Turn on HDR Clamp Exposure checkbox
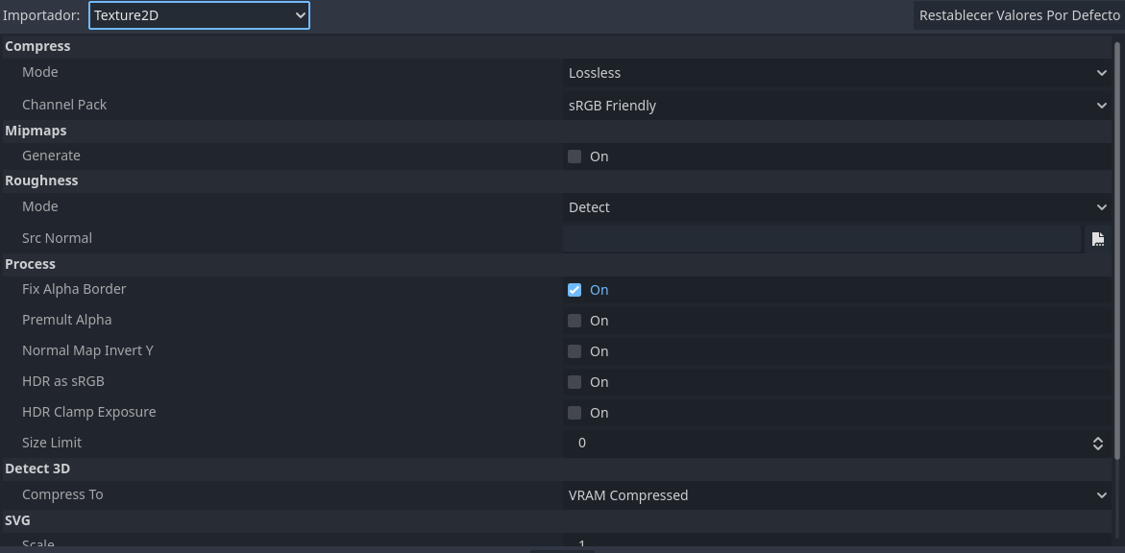 coord(574,413)
